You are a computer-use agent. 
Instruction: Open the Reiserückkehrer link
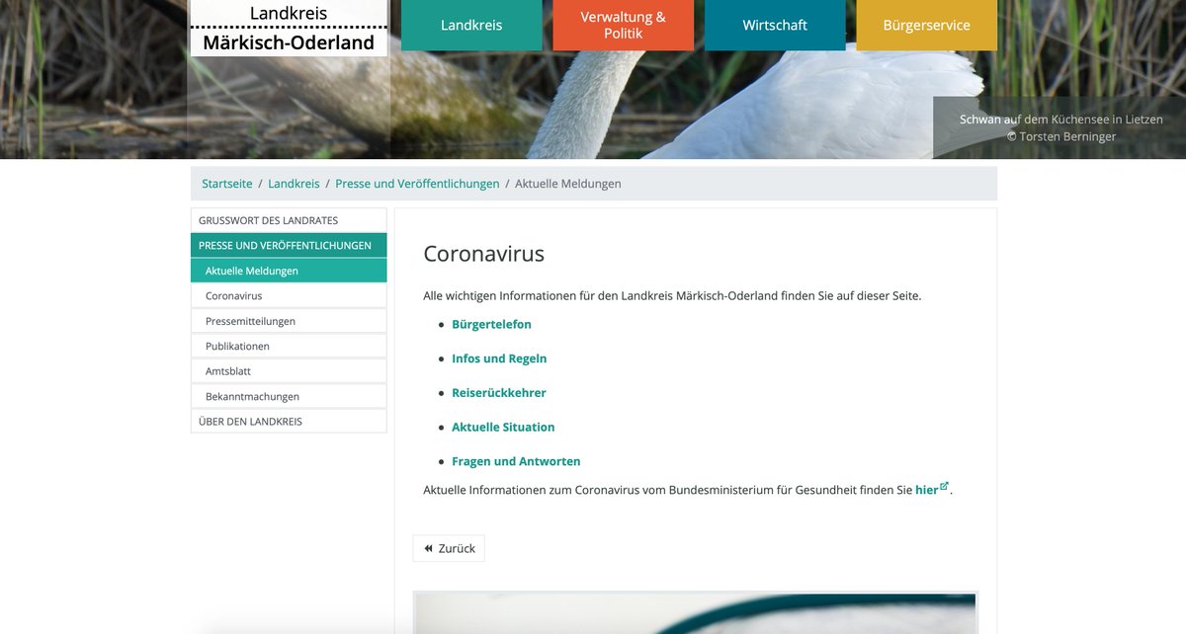coord(499,393)
